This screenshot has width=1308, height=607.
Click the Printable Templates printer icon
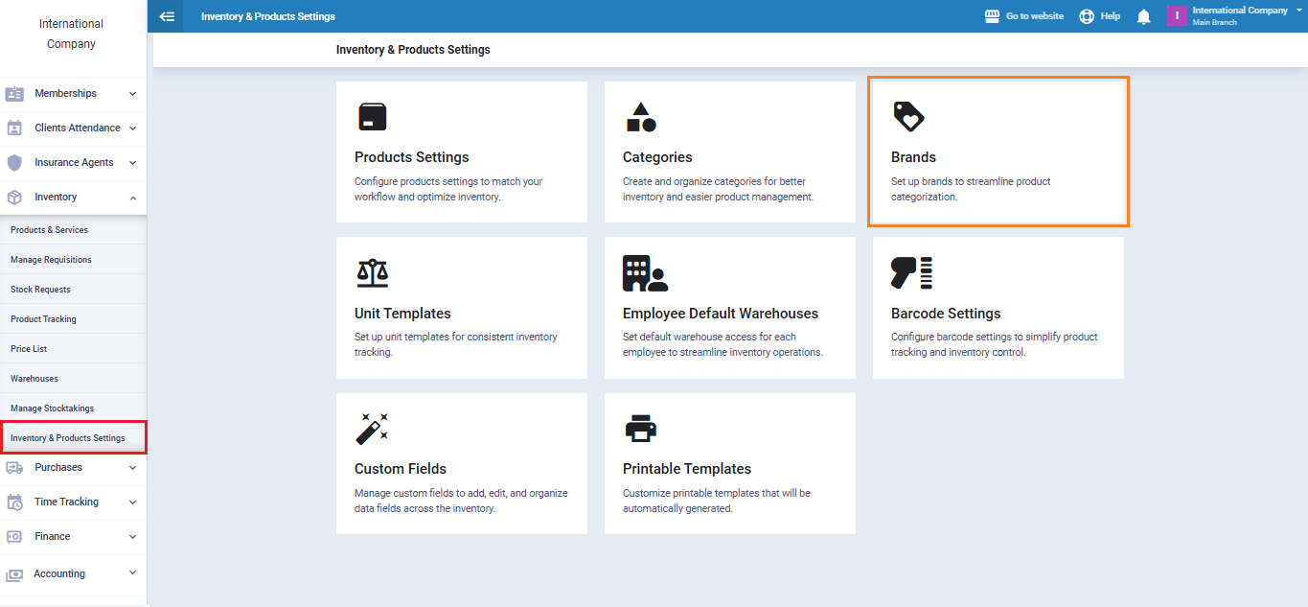coord(640,429)
